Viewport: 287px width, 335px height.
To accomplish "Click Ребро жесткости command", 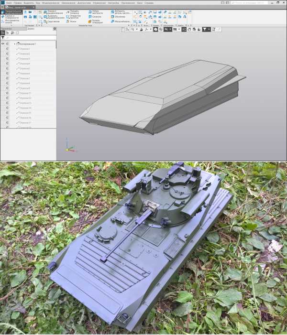I will click(96, 12).
